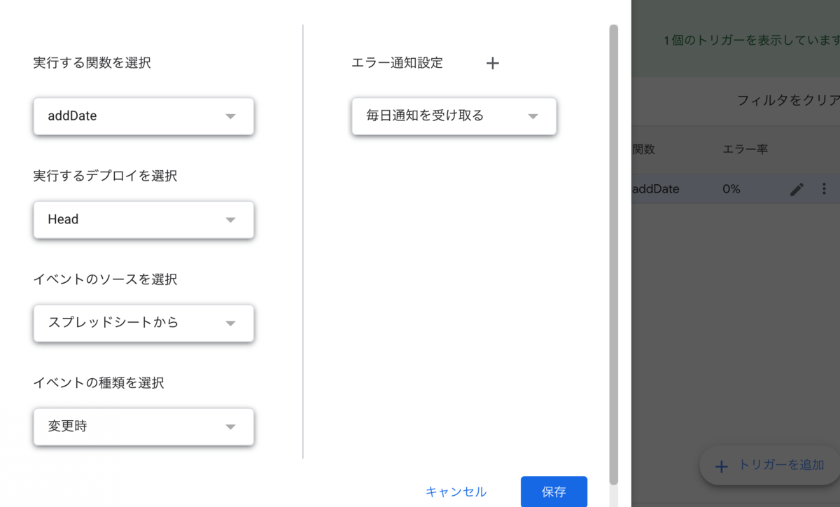Click the キャンセル button
840x507 pixels.
456,492
